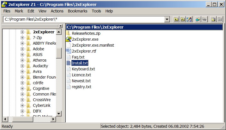Select the ReleaseNotes.zip file name
The image size is (226, 130).
(x=86, y=33)
